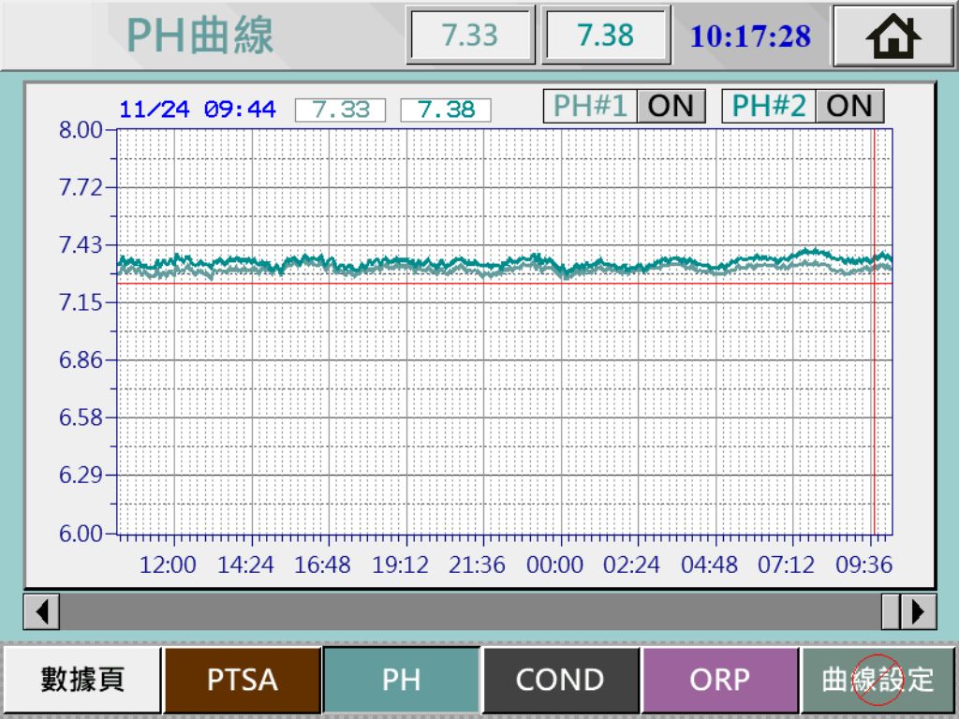Select the PH curve tab
The image size is (959, 719).
pos(402,680)
